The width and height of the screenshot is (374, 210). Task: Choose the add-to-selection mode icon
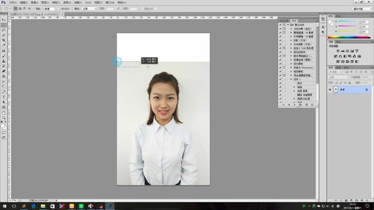click(x=20, y=9)
